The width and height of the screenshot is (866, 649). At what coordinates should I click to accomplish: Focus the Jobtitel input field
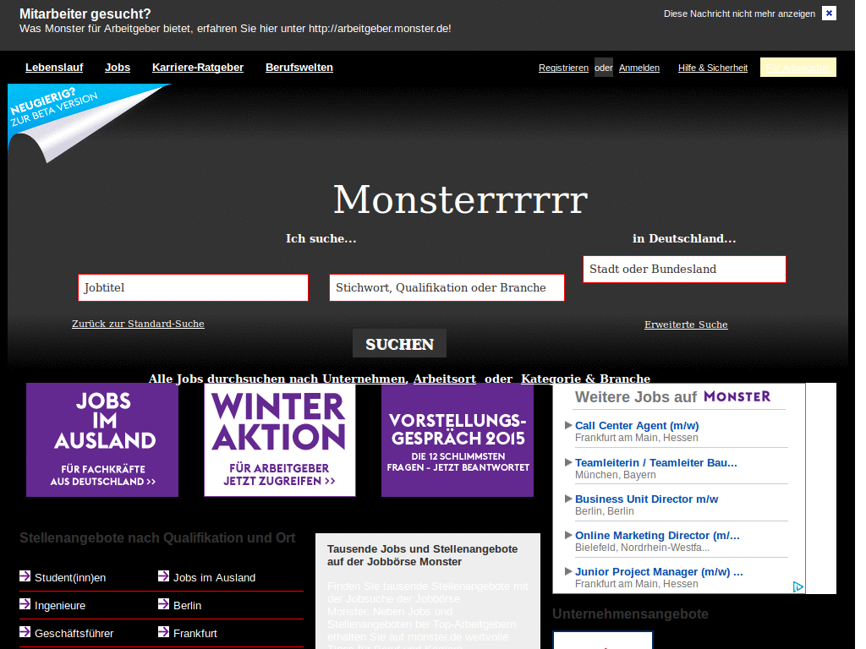[194, 287]
